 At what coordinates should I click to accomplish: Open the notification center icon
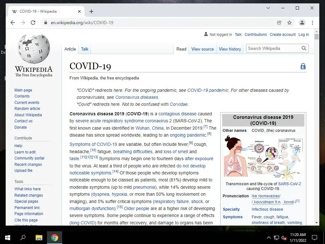[x=315, y=238]
